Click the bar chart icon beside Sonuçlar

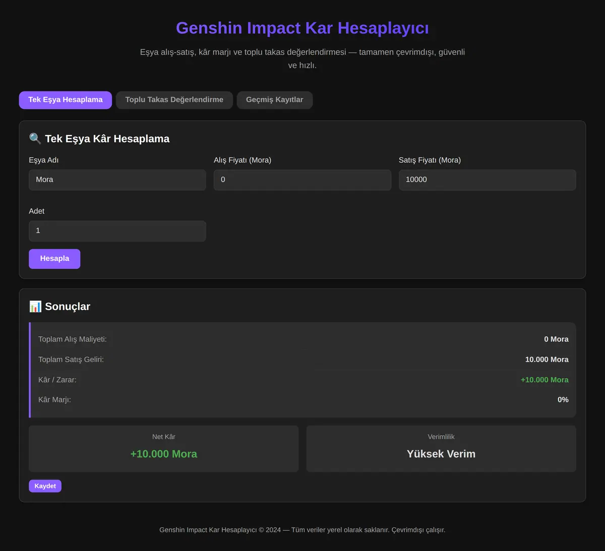tap(35, 307)
